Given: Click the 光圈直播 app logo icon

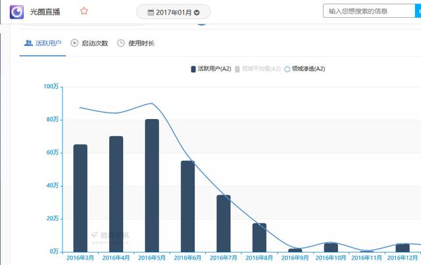Looking at the screenshot, I should [16, 12].
